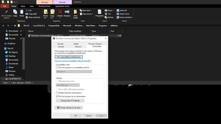This screenshot has height=124, width=221.
Task: Switch to the View ribbon tab
Action: [x=32, y=6]
